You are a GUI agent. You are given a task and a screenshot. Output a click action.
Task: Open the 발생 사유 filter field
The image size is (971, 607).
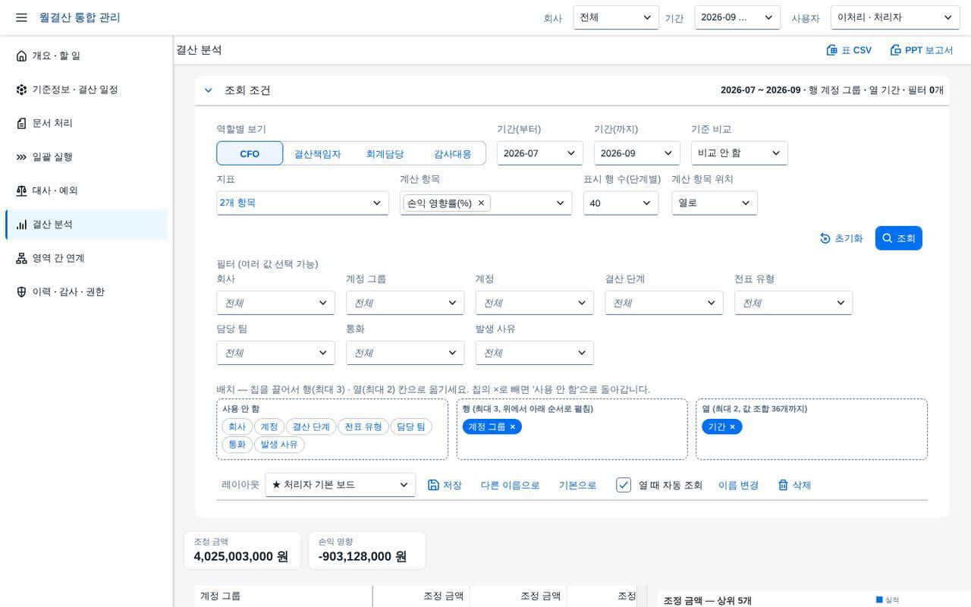(534, 353)
